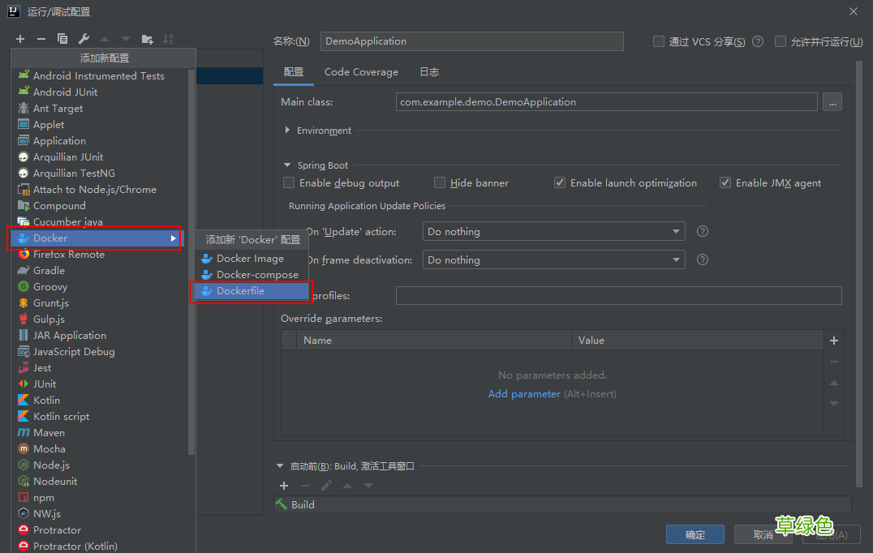The width and height of the screenshot is (873, 553).
Task: Expand the Environment section
Action: [288, 131]
